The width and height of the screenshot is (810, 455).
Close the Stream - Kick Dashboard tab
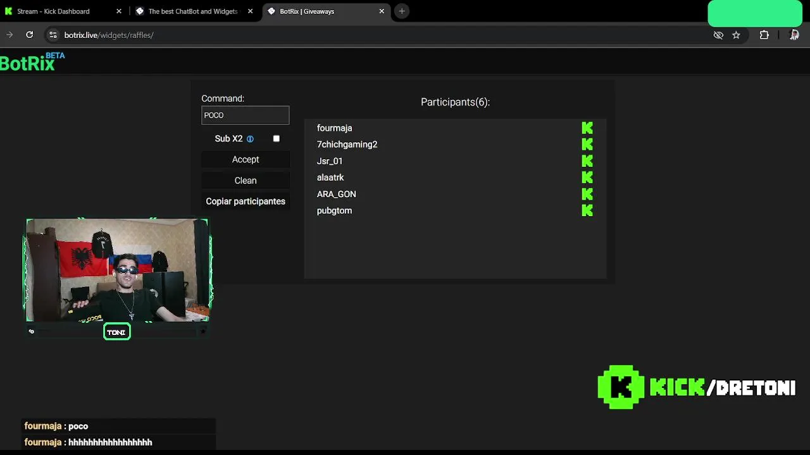click(x=118, y=11)
